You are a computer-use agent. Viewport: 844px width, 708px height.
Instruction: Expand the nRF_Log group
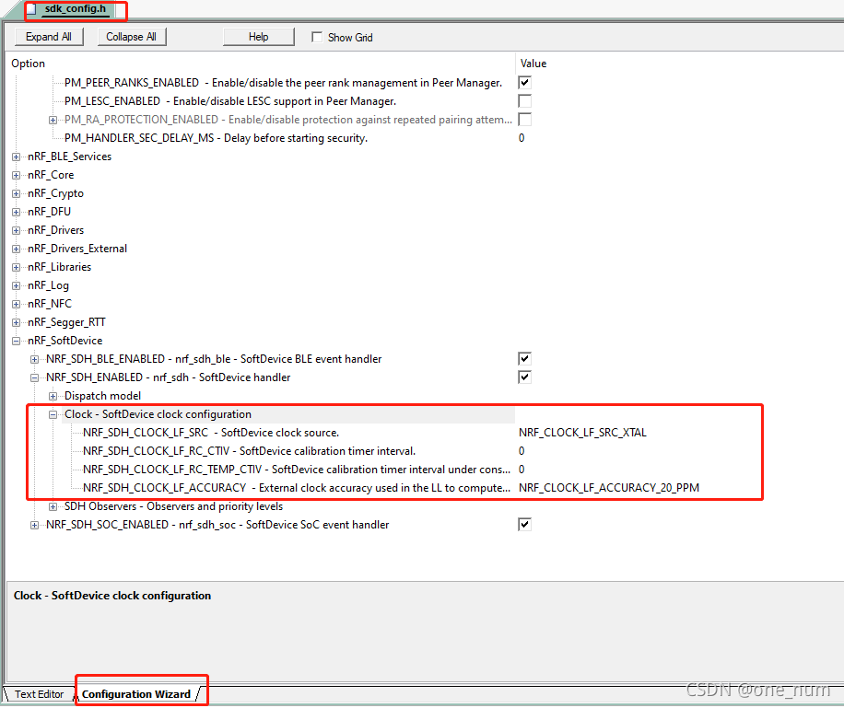(x=17, y=285)
